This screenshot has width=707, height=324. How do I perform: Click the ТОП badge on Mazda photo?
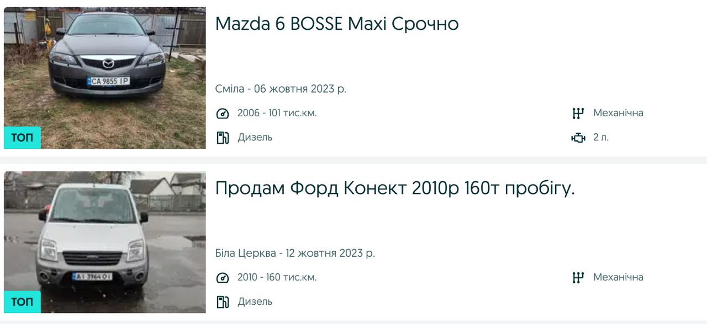[22, 138]
